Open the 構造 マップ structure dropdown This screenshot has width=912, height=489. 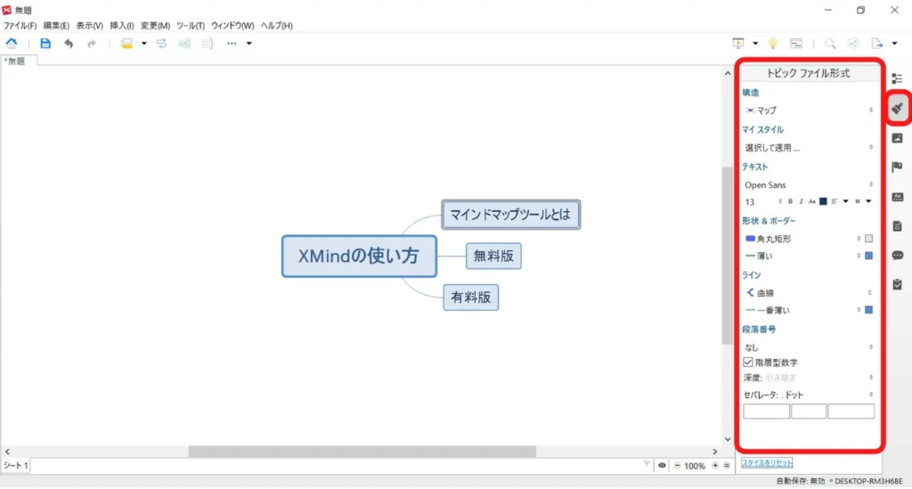(809, 110)
